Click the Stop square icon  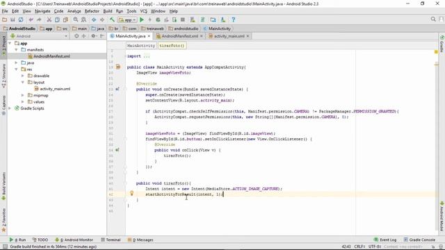183,20
